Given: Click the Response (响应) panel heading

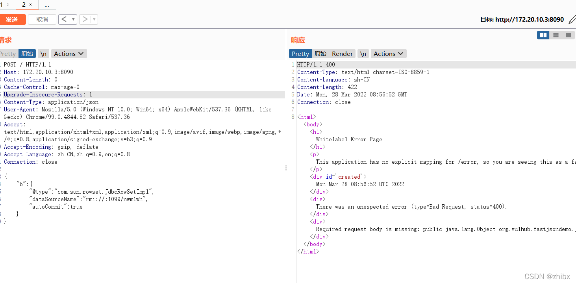Looking at the screenshot, I should point(298,40).
